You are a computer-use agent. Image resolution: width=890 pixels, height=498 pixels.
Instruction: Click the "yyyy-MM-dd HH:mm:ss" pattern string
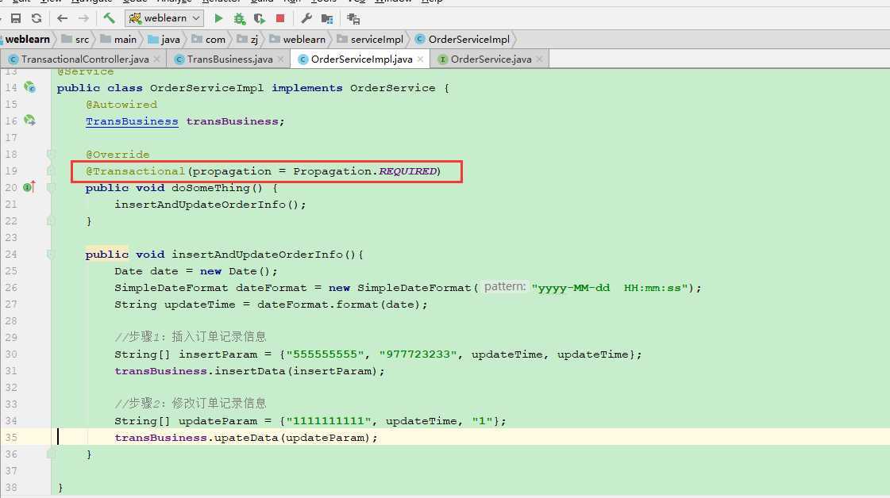[x=610, y=288]
